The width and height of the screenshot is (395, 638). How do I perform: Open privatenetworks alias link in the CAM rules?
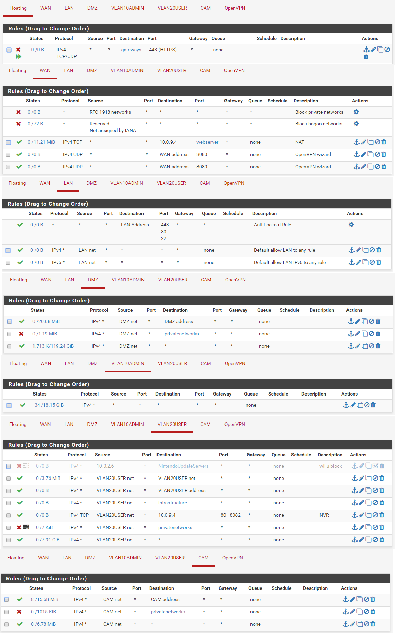pyautogui.click(x=168, y=612)
